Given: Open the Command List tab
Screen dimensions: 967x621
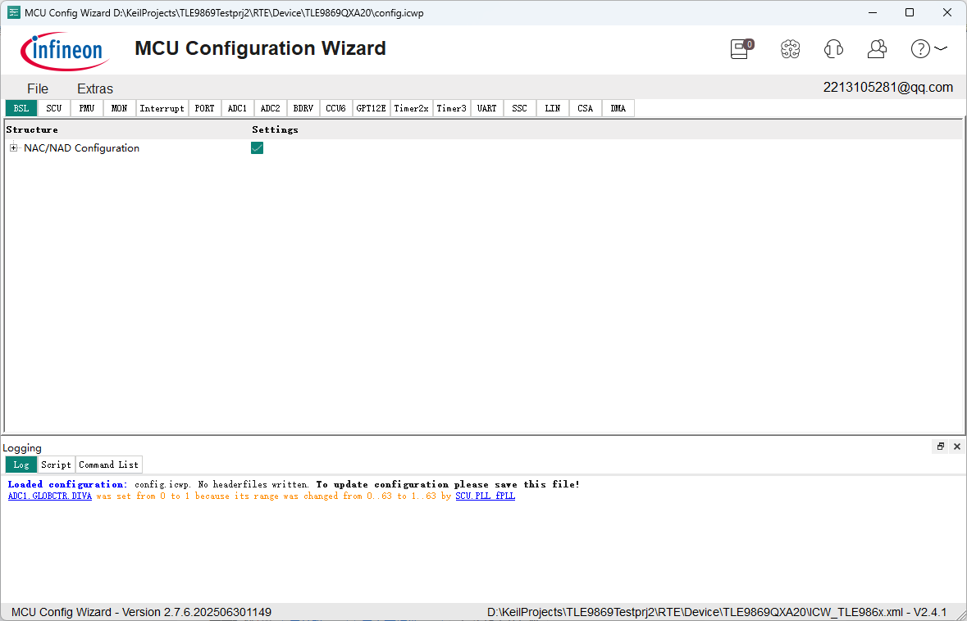Looking at the screenshot, I should tap(108, 465).
